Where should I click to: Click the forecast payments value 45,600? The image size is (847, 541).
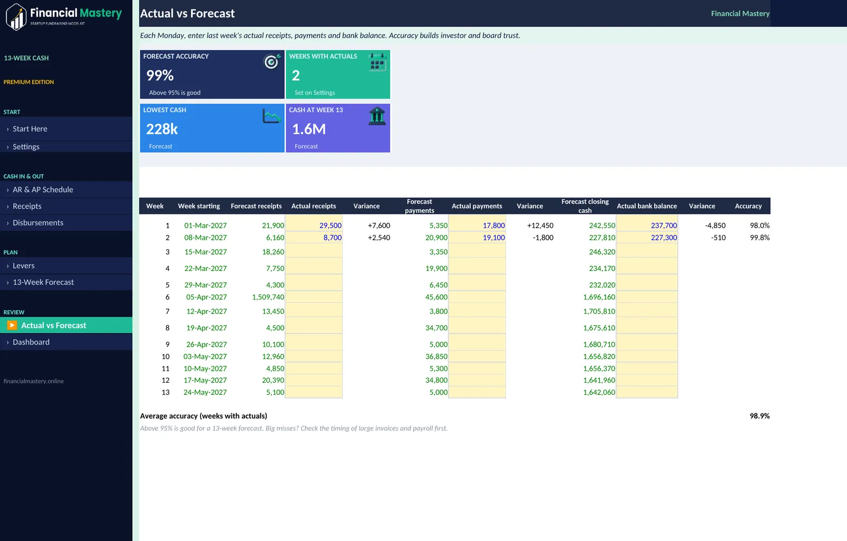[x=436, y=297]
